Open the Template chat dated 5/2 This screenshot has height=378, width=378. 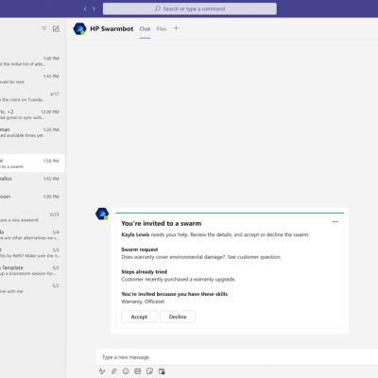pyautogui.click(x=32, y=270)
